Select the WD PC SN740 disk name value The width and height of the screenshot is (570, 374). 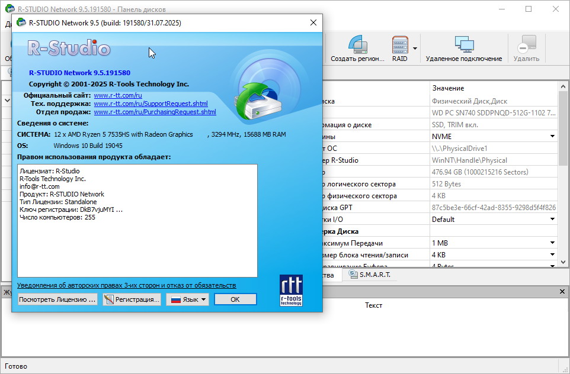pyautogui.click(x=494, y=113)
